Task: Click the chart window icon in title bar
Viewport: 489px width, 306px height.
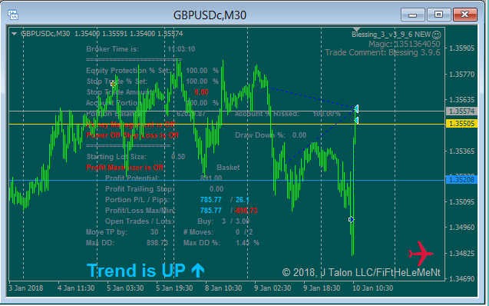Action: (x=13, y=15)
